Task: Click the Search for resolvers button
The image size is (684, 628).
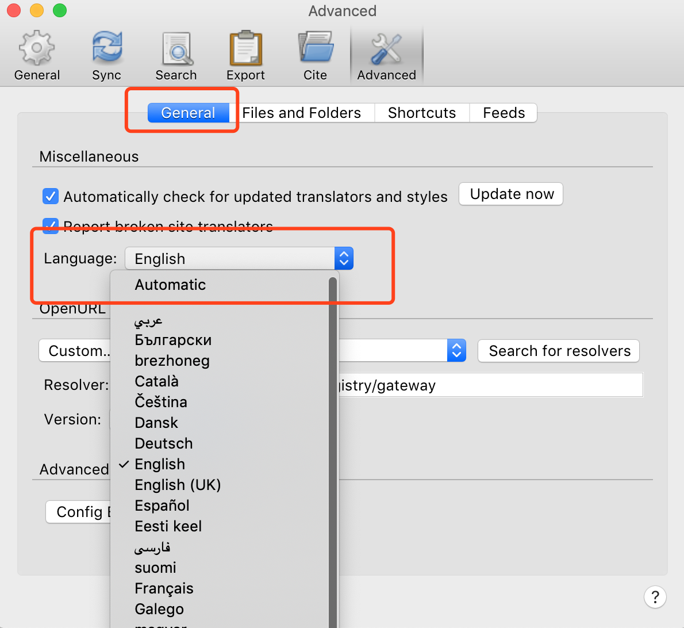Action: pos(559,351)
